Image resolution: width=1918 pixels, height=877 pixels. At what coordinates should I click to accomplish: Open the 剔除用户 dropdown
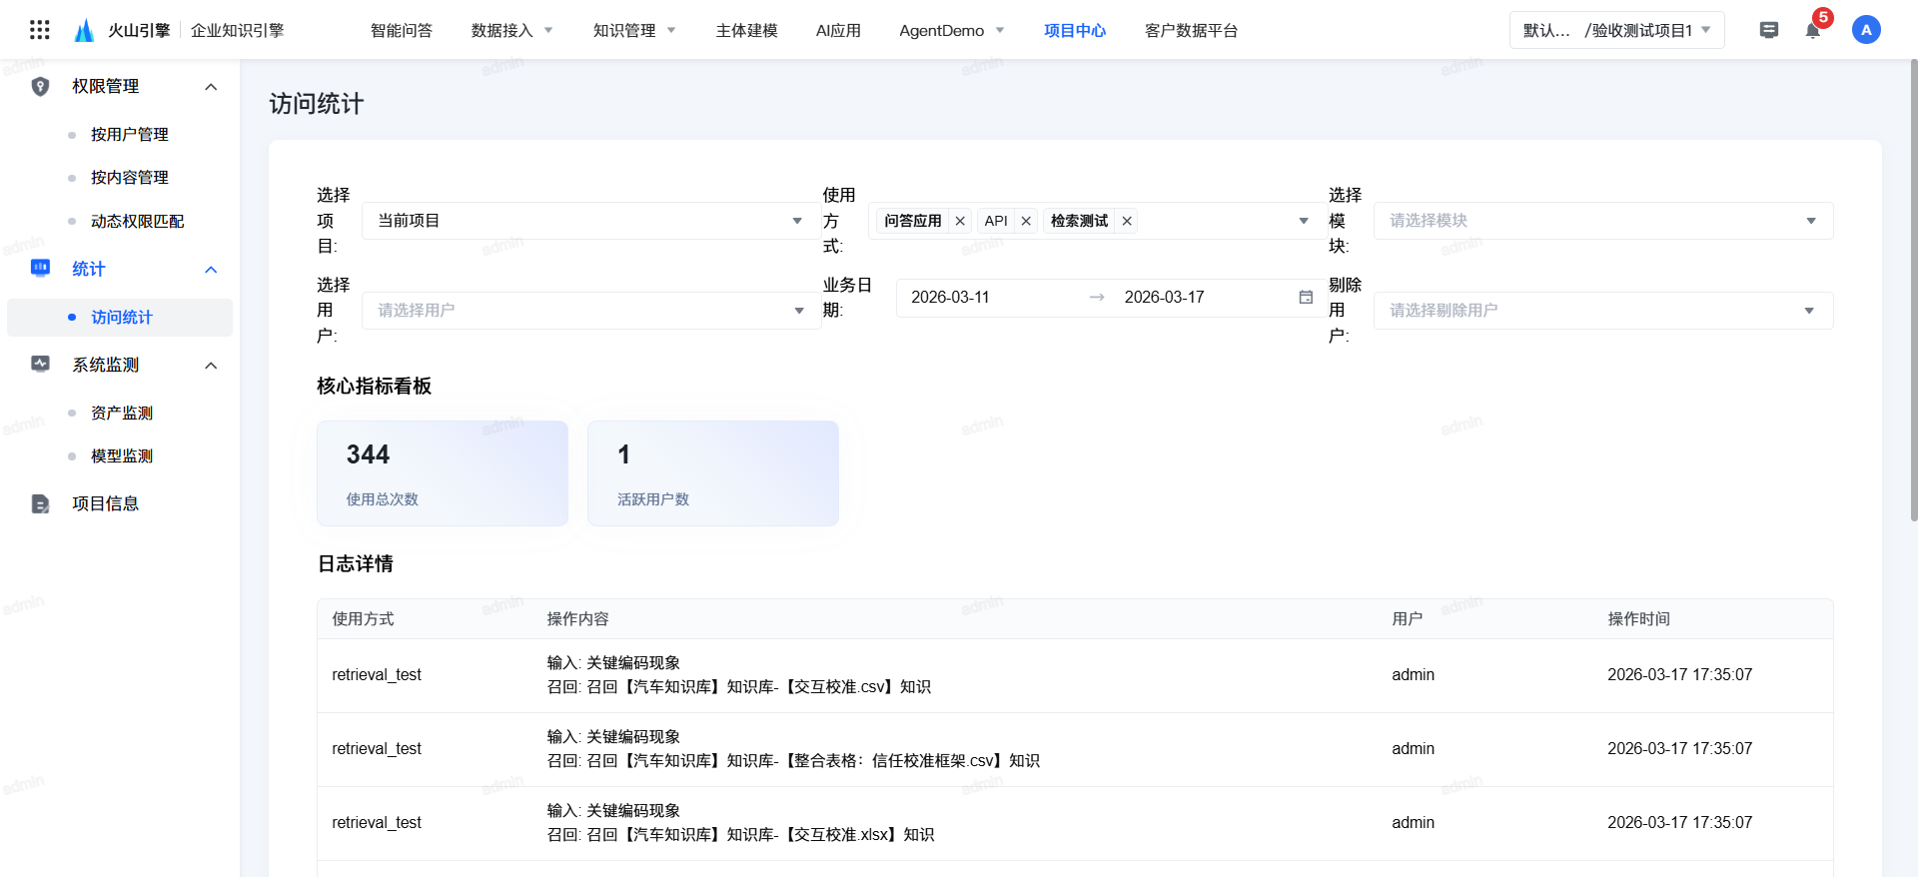(x=1602, y=311)
